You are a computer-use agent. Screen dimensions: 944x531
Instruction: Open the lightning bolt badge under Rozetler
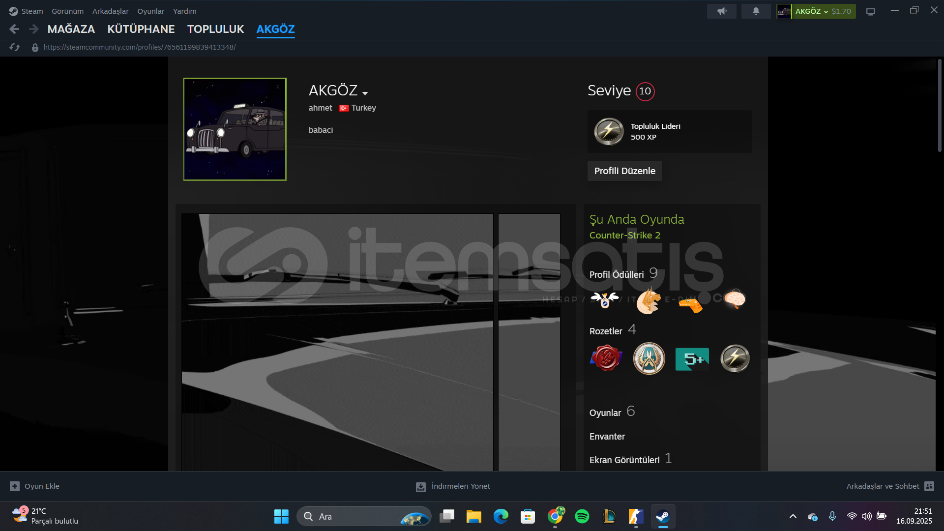(735, 358)
